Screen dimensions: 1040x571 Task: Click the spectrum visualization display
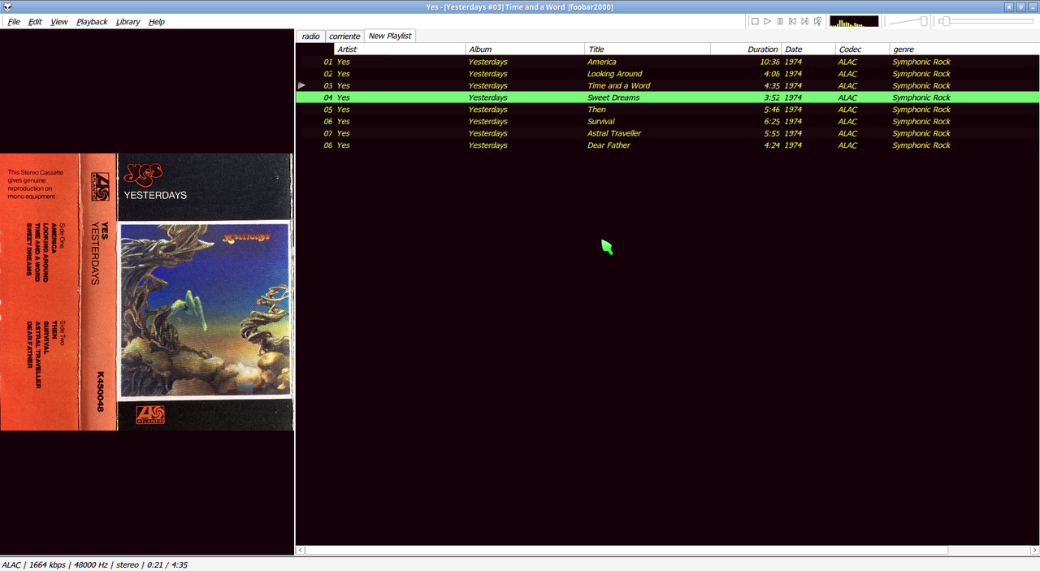[854, 21]
